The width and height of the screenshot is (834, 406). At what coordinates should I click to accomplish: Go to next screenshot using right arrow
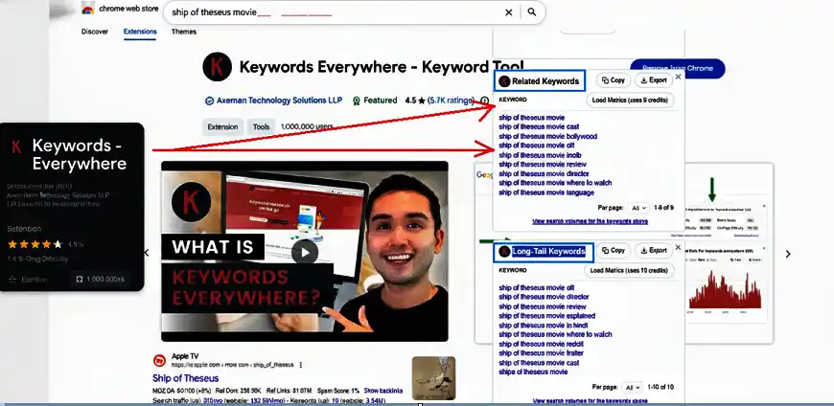pyautogui.click(x=788, y=254)
